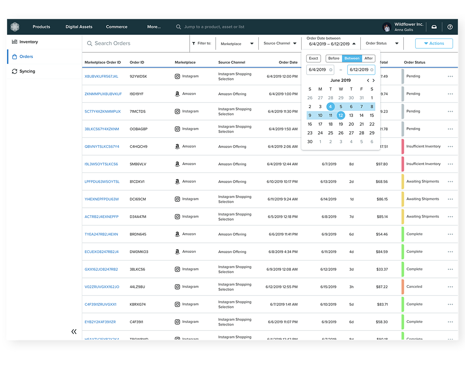
Task: Select the Before date mode
Action: pyautogui.click(x=334, y=58)
